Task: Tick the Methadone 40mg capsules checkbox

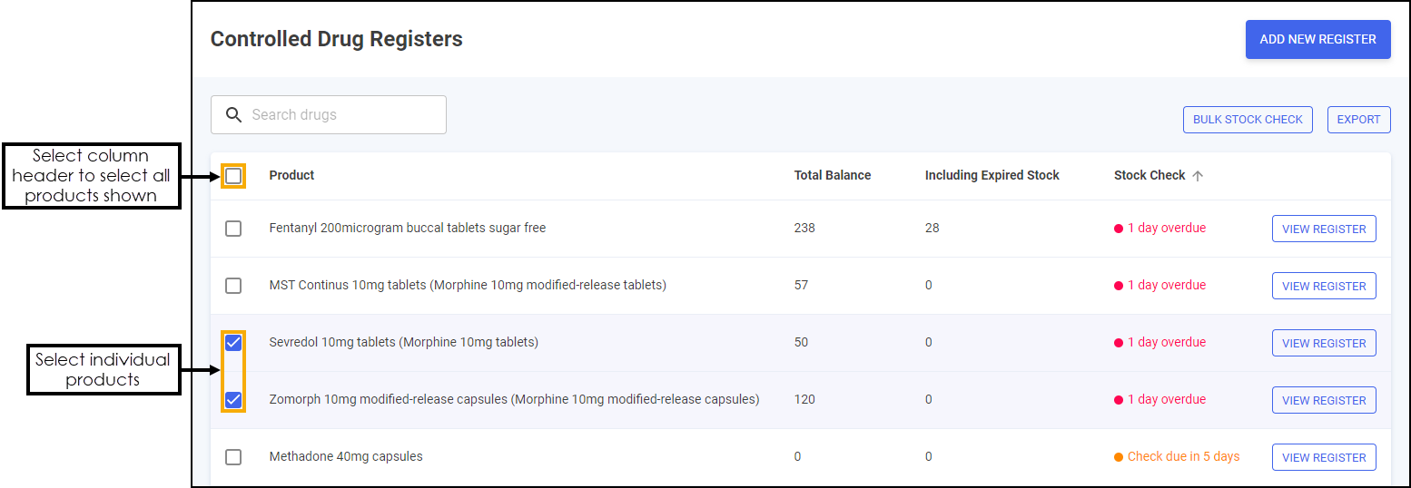Action: (x=233, y=457)
